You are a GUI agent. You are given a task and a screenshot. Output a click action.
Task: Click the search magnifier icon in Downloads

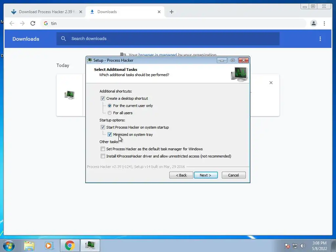[63, 39]
